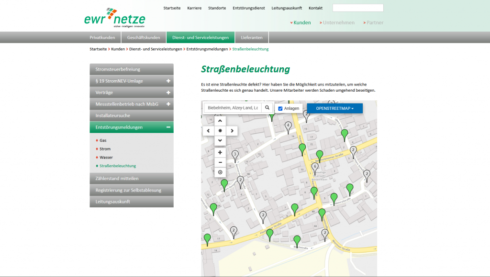
Task: Open the OPENSTREETMAP layer dropdown
Action: pos(335,108)
